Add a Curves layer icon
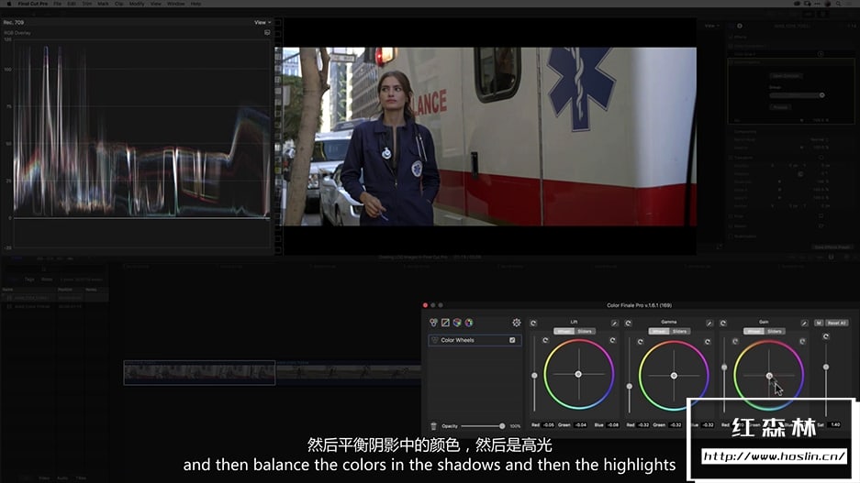Screen dimensions: 860x483 (x=445, y=323)
